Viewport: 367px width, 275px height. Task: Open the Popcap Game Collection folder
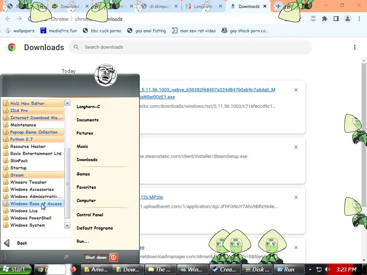point(33,132)
